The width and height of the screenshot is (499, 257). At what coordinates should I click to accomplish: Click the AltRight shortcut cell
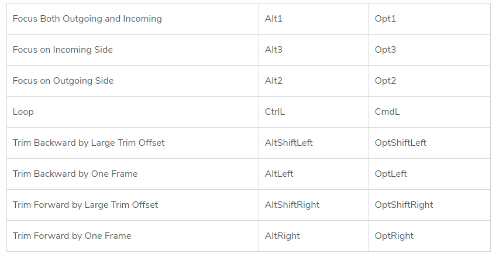pos(283,236)
